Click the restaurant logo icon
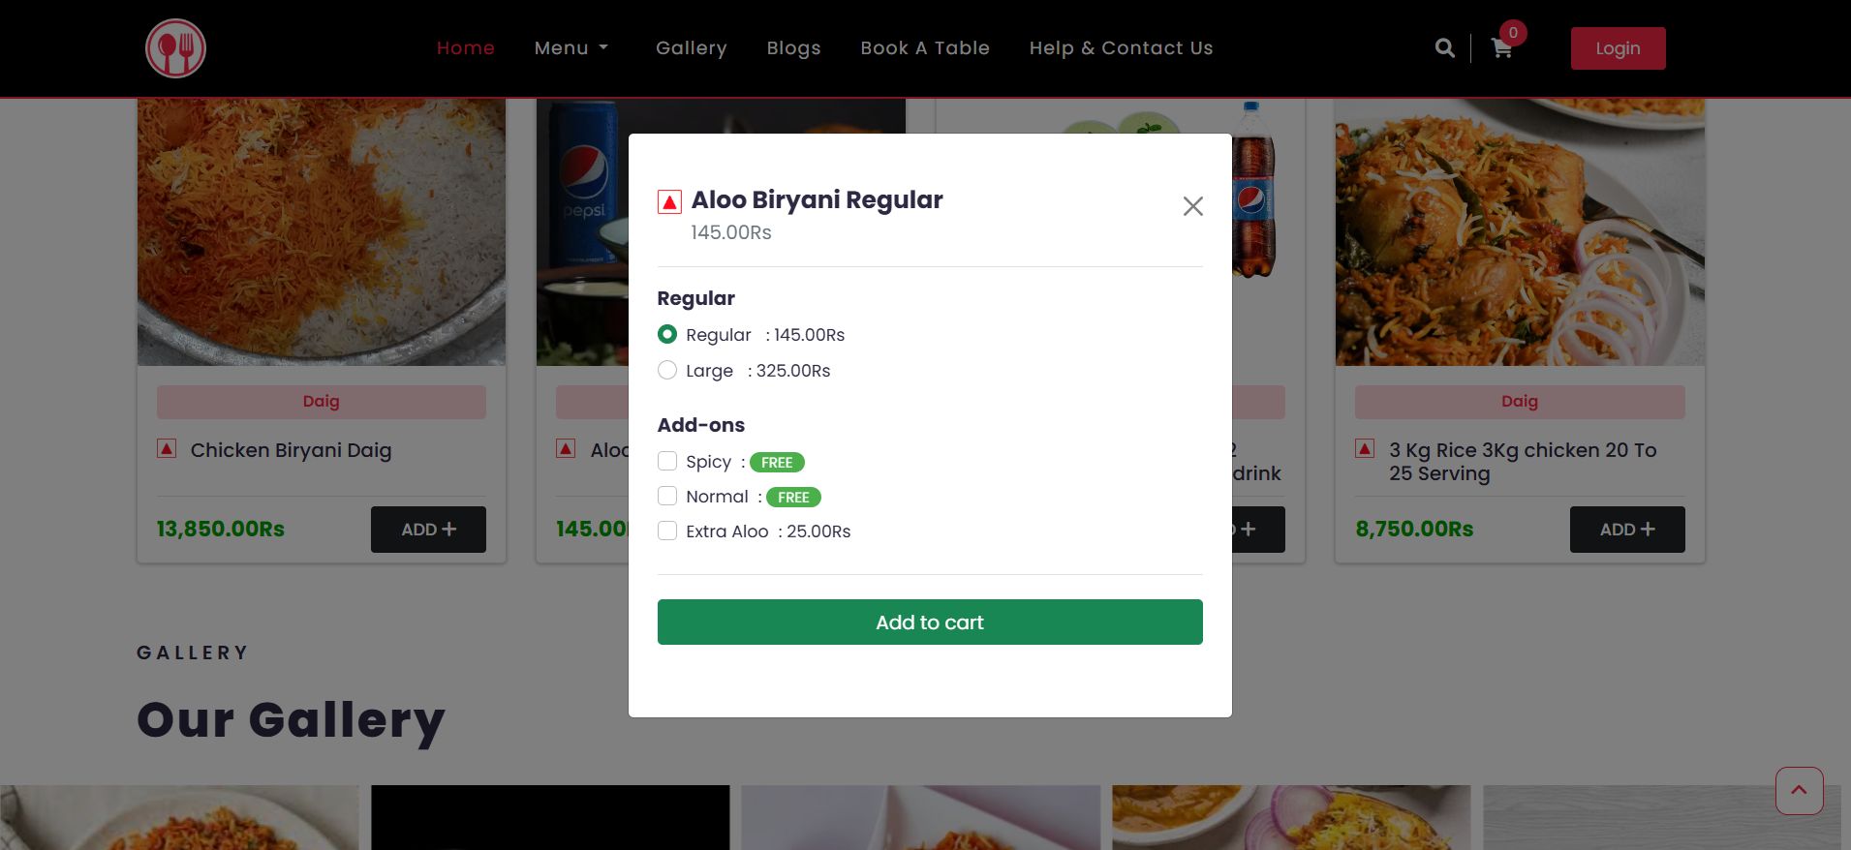Viewport: 1851px width, 850px height. [175, 48]
